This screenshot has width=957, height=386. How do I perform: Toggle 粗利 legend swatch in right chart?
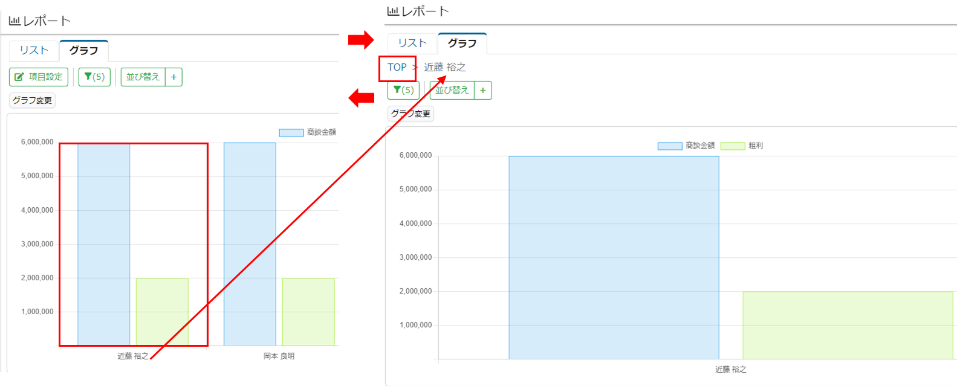[x=733, y=146]
